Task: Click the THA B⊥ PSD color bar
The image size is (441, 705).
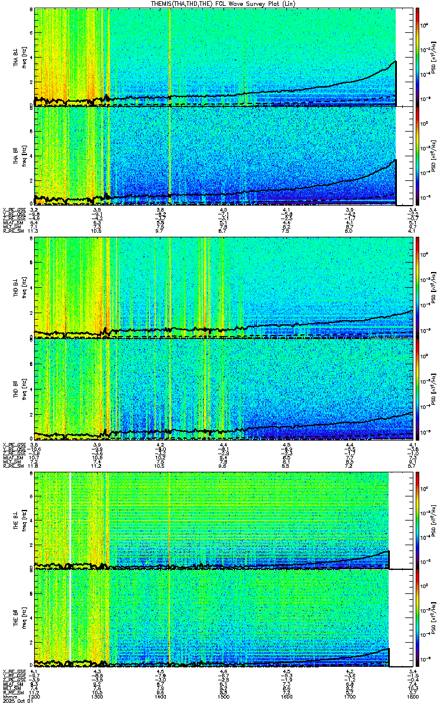Action: point(418,58)
